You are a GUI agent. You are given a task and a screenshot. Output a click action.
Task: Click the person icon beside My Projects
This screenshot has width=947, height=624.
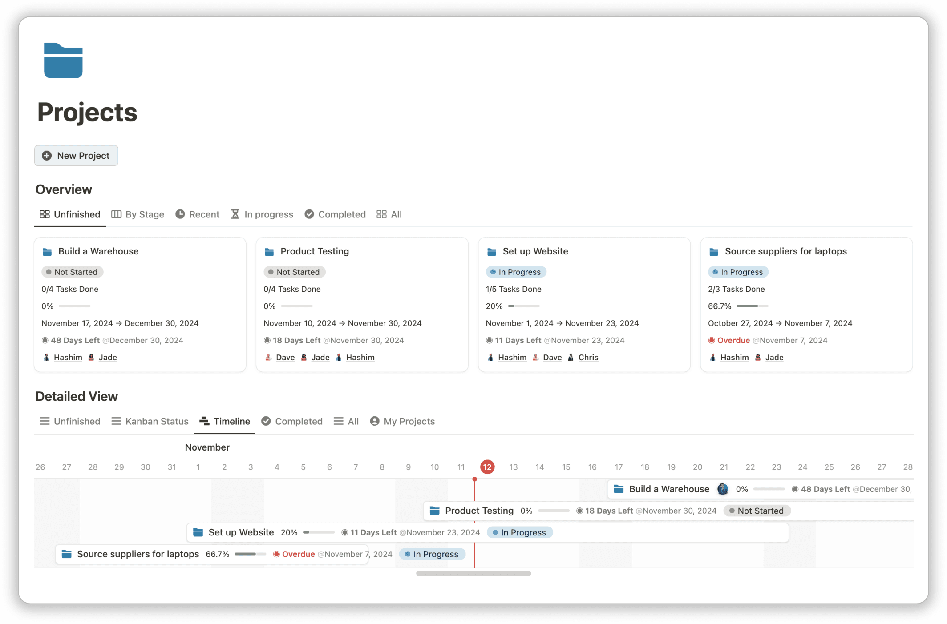tap(374, 421)
